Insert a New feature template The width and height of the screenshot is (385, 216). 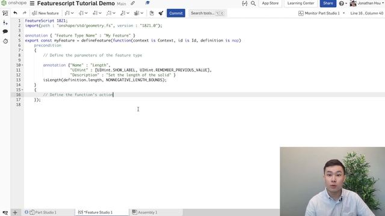pyautogui.click(x=46, y=13)
